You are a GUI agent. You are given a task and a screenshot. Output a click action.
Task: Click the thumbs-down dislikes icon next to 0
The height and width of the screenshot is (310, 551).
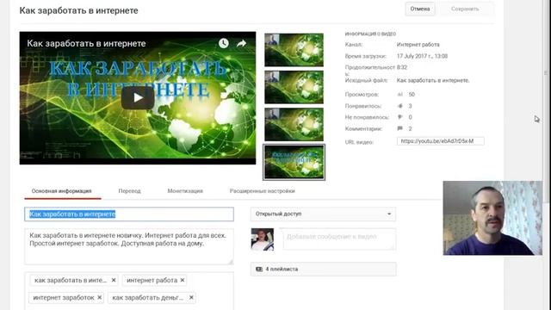pos(399,117)
